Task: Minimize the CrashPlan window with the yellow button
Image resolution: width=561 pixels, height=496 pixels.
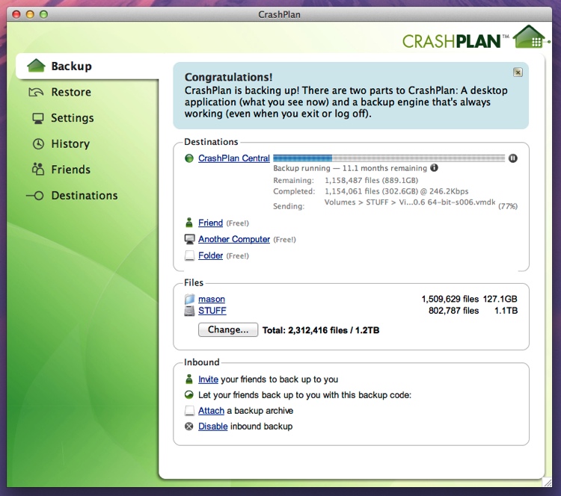Action: pos(30,14)
